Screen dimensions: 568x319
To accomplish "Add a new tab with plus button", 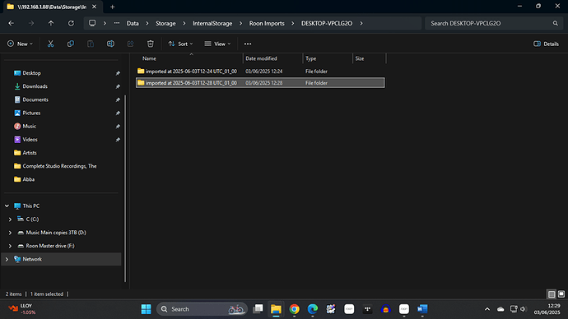I will coord(112,7).
